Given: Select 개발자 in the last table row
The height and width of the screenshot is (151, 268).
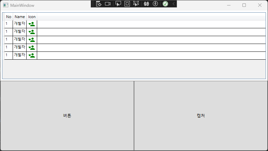Looking at the screenshot, I should point(20,55).
